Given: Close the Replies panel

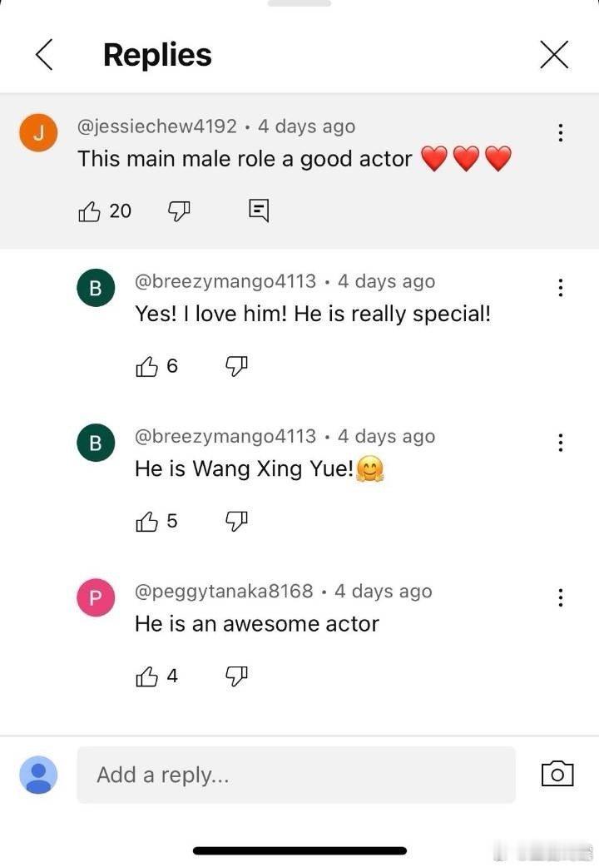Looking at the screenshot, I should pyautogui.click(x=554, y=54).
